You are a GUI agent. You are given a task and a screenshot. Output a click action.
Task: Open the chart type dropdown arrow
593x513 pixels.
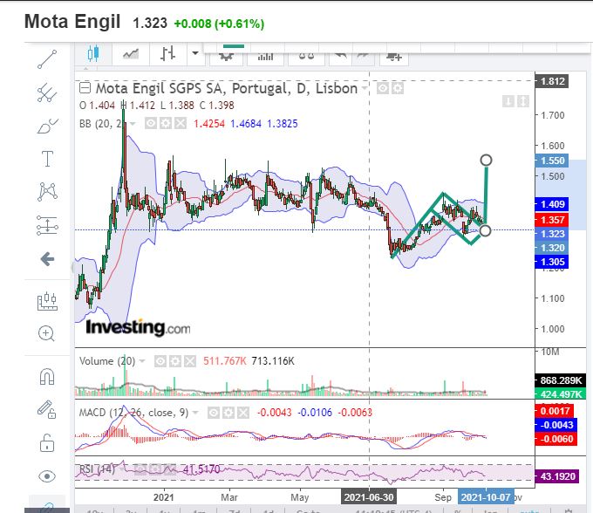pos(195,53)
